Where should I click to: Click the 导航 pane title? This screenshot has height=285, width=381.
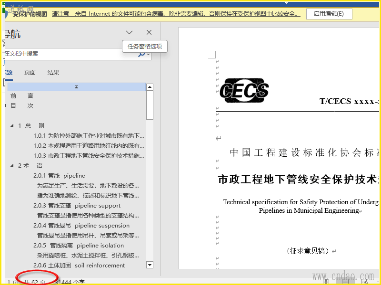13,34
